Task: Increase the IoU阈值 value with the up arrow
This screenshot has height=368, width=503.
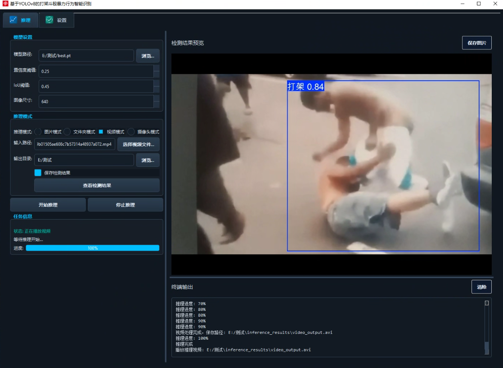Action: pyautogui.click(x=157, y=83)
